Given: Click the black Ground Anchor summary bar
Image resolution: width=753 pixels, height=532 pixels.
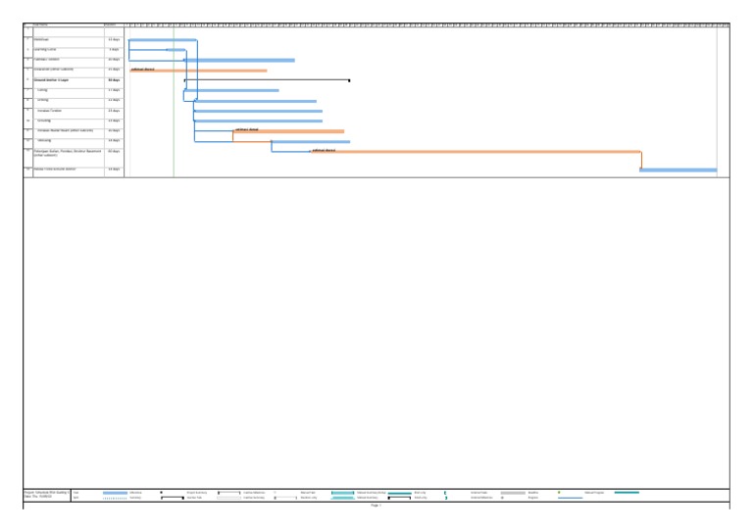Looking at the screenshot, I should pos(267,80).
